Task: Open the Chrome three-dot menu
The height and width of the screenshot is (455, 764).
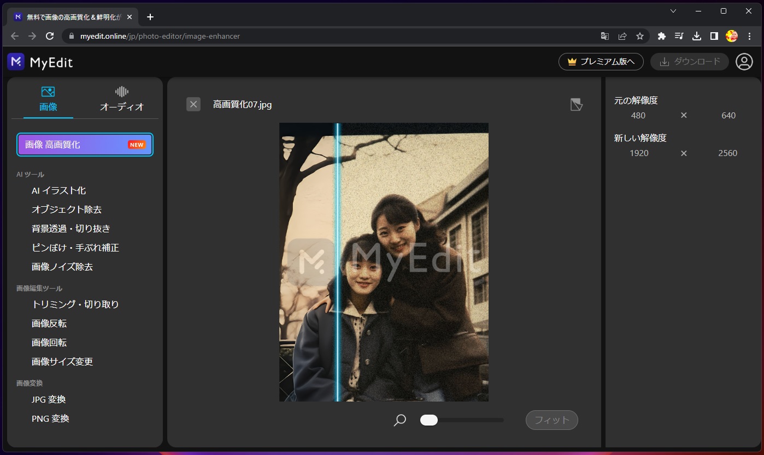Action: click(749, 36)
